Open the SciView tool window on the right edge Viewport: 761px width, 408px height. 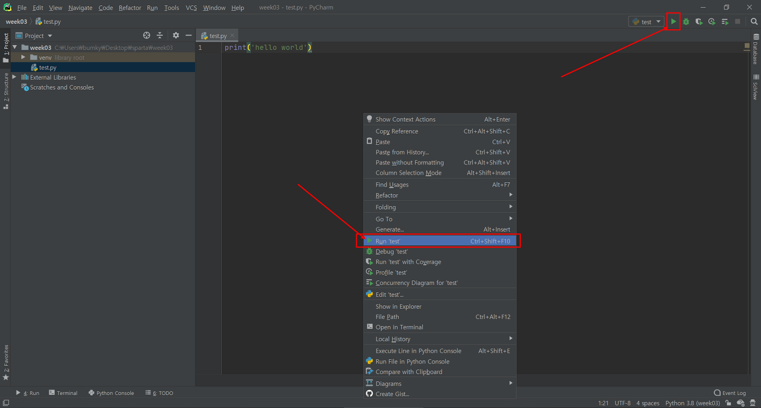click(755, 86)
